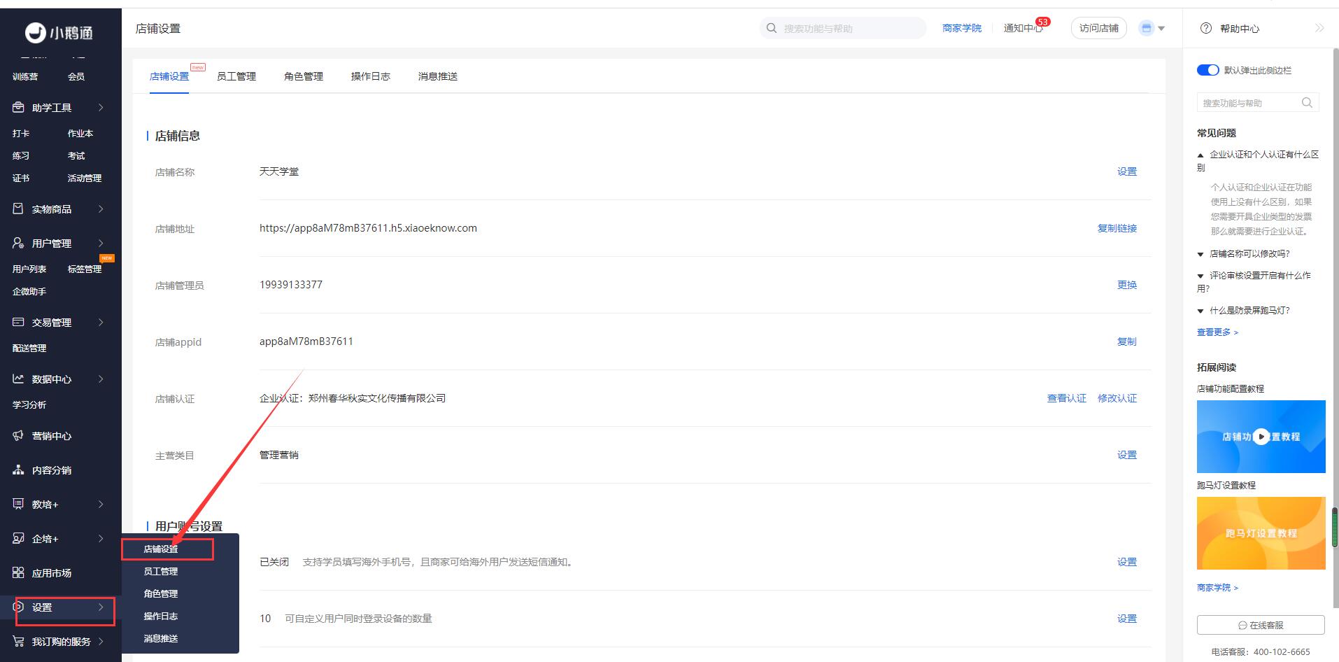Image resolution: width=1339 pixels, height=662 pixels.
Task: Click the 访问店铺 button
Action: pyautogui.click(x=1098, y=29)
